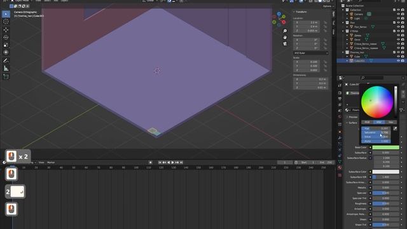Hide Camera in the outliner viewport
The width and height of the screenshot is (407, 229).
(398, 14)
